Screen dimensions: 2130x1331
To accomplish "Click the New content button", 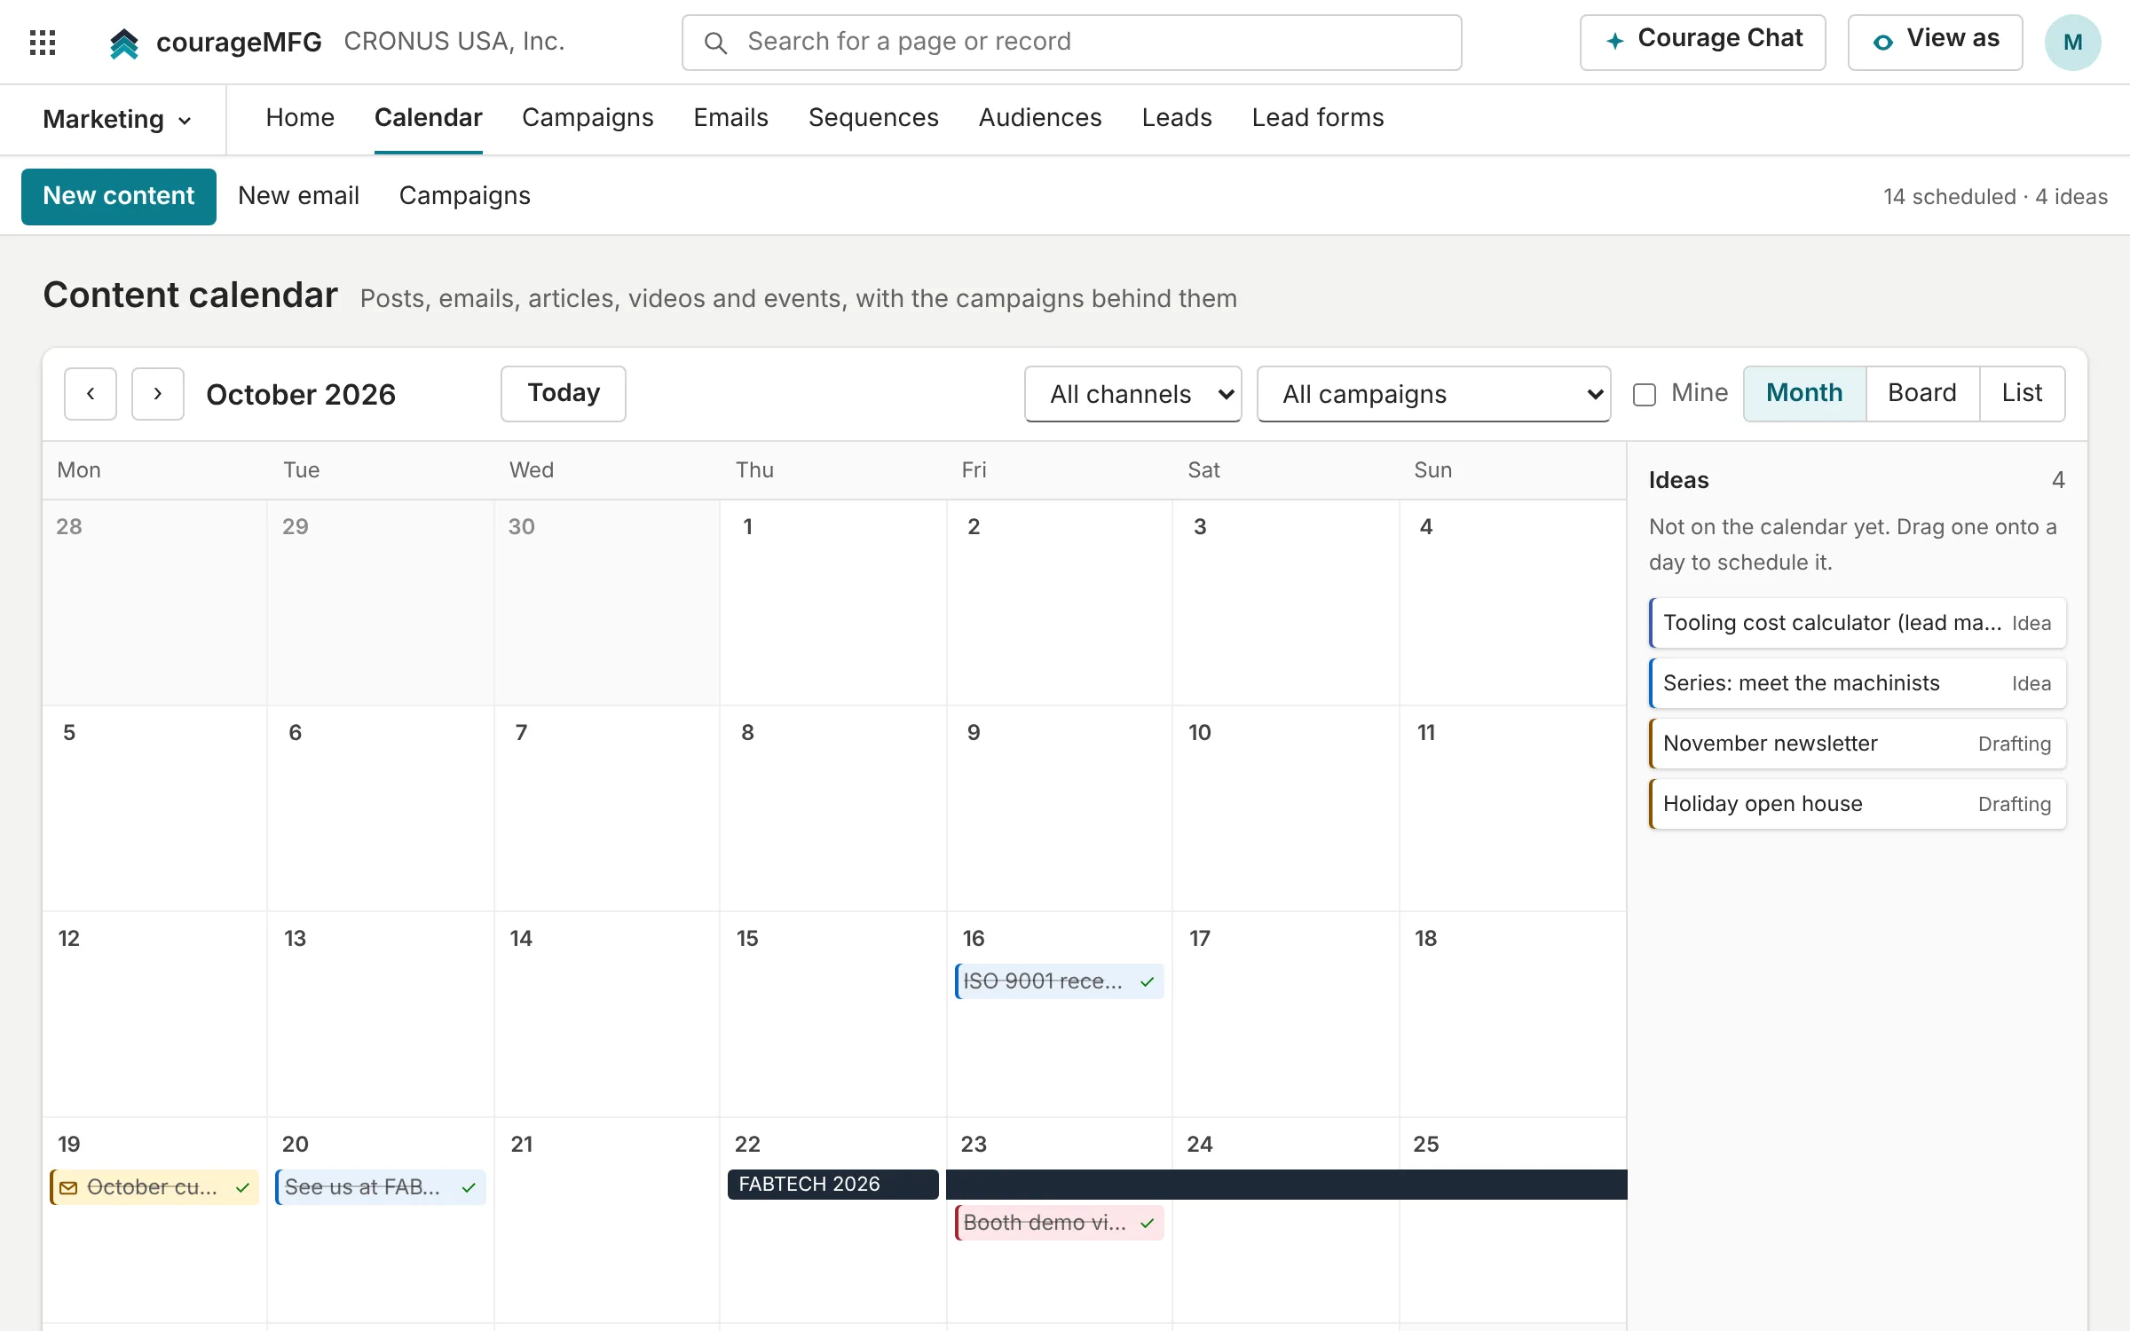I will tap(119, 196).
